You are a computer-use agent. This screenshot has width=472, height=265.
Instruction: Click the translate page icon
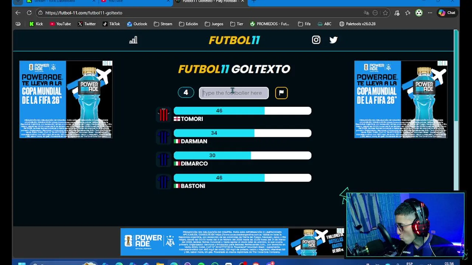tap(366, 13)
